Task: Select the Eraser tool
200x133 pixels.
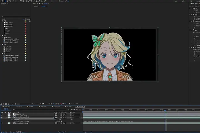Action: click(x=39, y=1)
